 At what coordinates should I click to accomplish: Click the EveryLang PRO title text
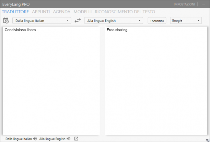(x=16, y=4)
